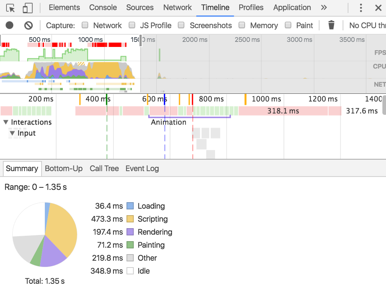This screenshot has height=291, width=386.
Task: Collapse the Interactions track
Action: click(6, 122)
